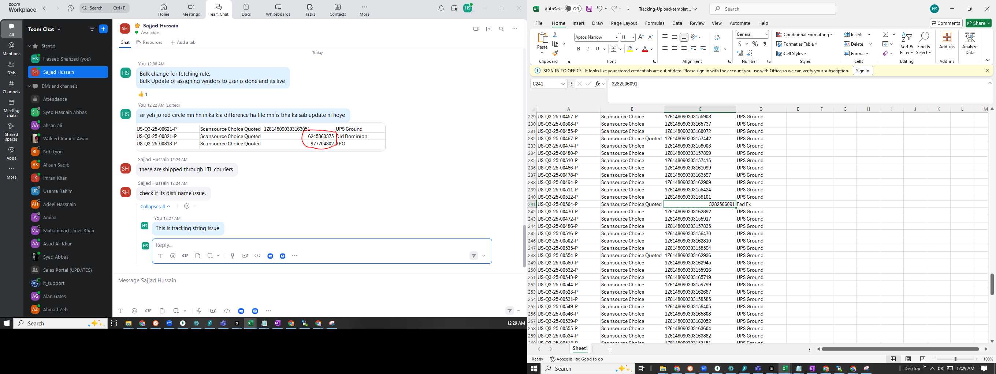Click the Format Painter icon in Excel
Screen dimensions: 996x374
point(555,53)
